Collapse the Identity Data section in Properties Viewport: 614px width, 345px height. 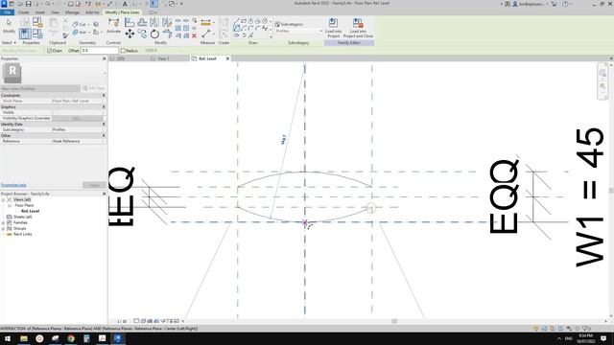(104, 124)
